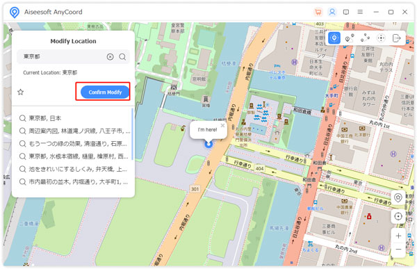Open the favorites list star button on the map
Image resolution: width=417 pixels, height=269 pixels.
coord(398,197)
